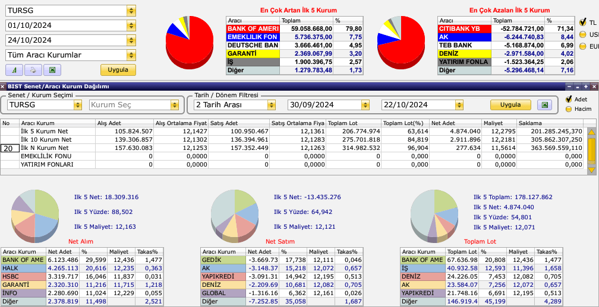The height and width of the screenshot is (307, 599).
Task: Sort by Takas% header in Net Alım table
Action: point(150,252)
